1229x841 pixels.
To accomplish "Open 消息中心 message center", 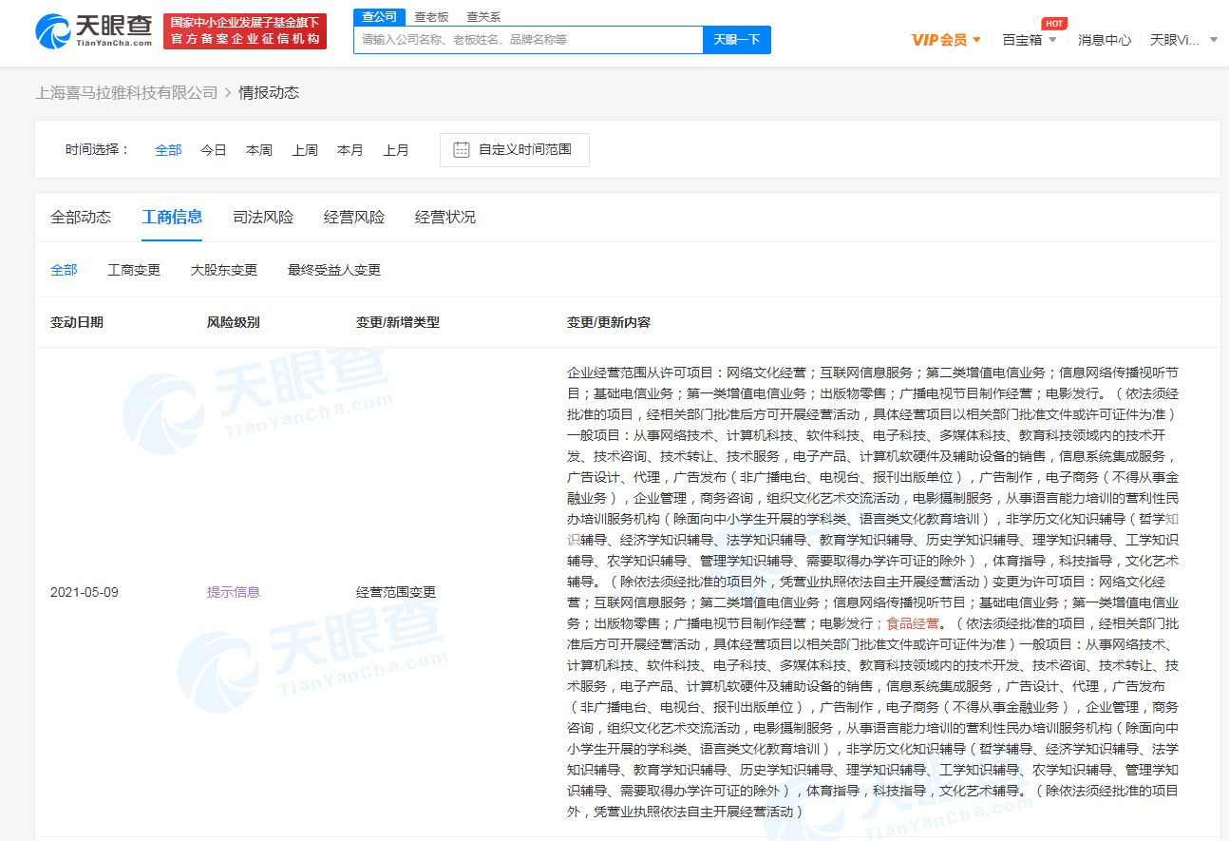I will click(x=1104, y=40).
